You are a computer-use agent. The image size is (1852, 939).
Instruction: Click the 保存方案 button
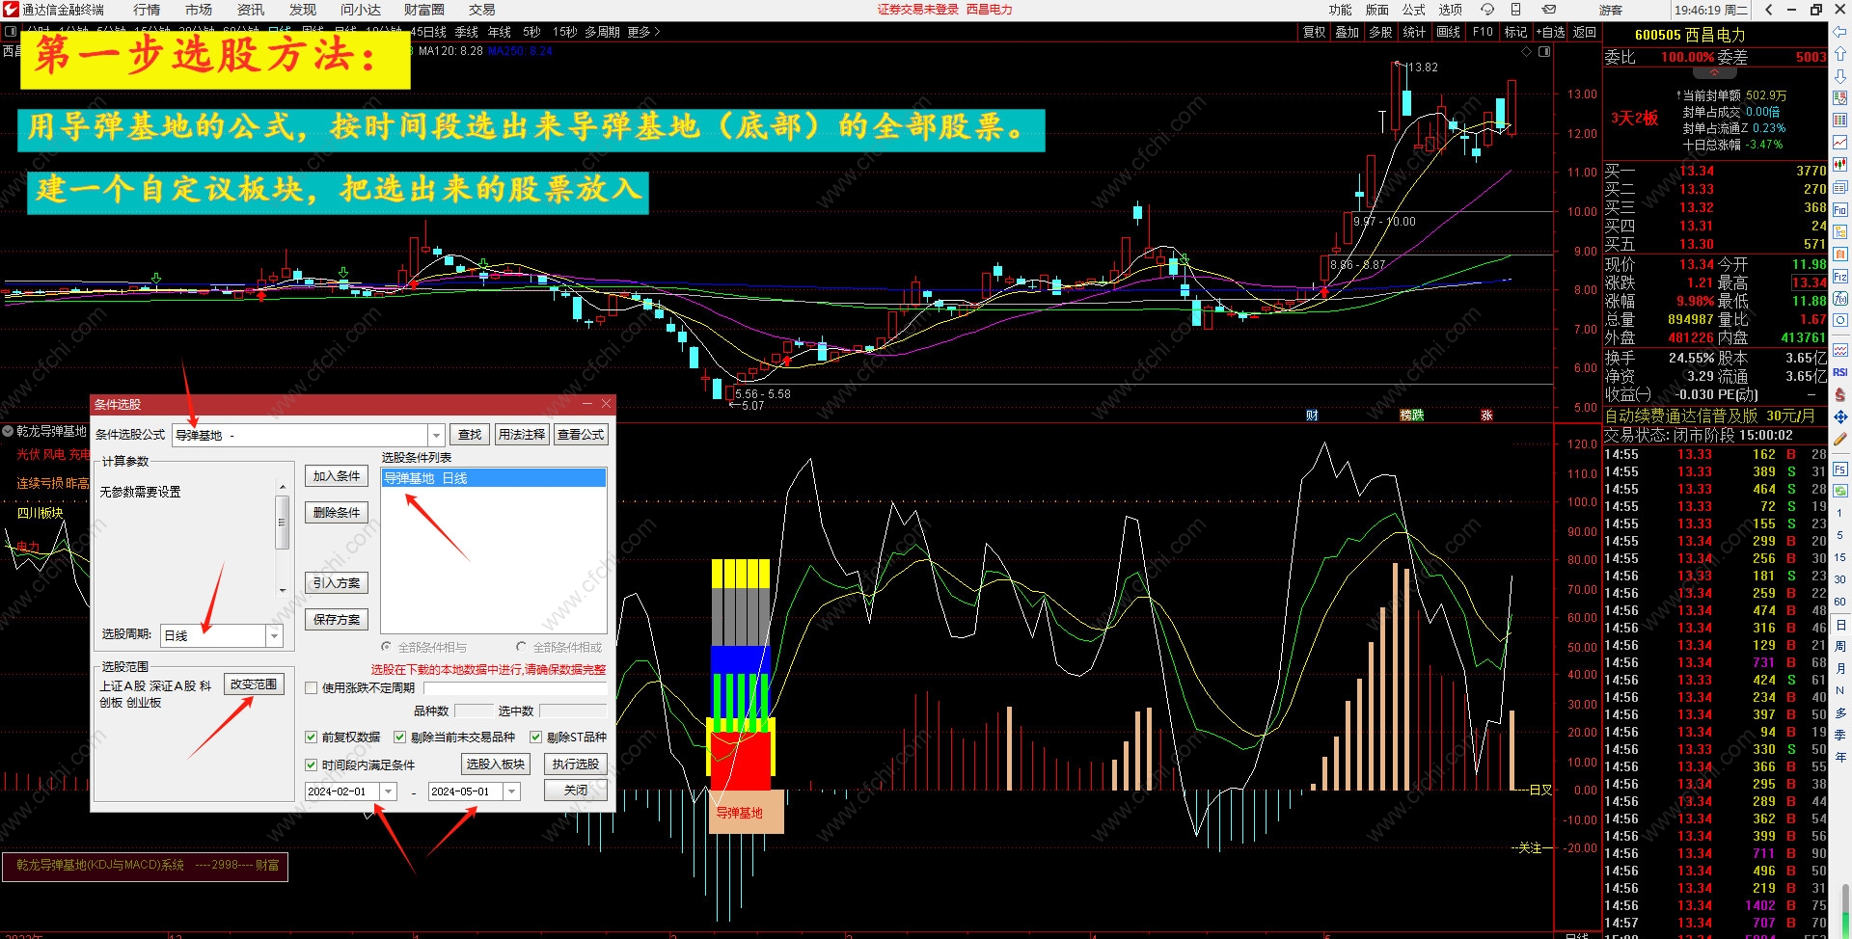[x=337, y=620]
